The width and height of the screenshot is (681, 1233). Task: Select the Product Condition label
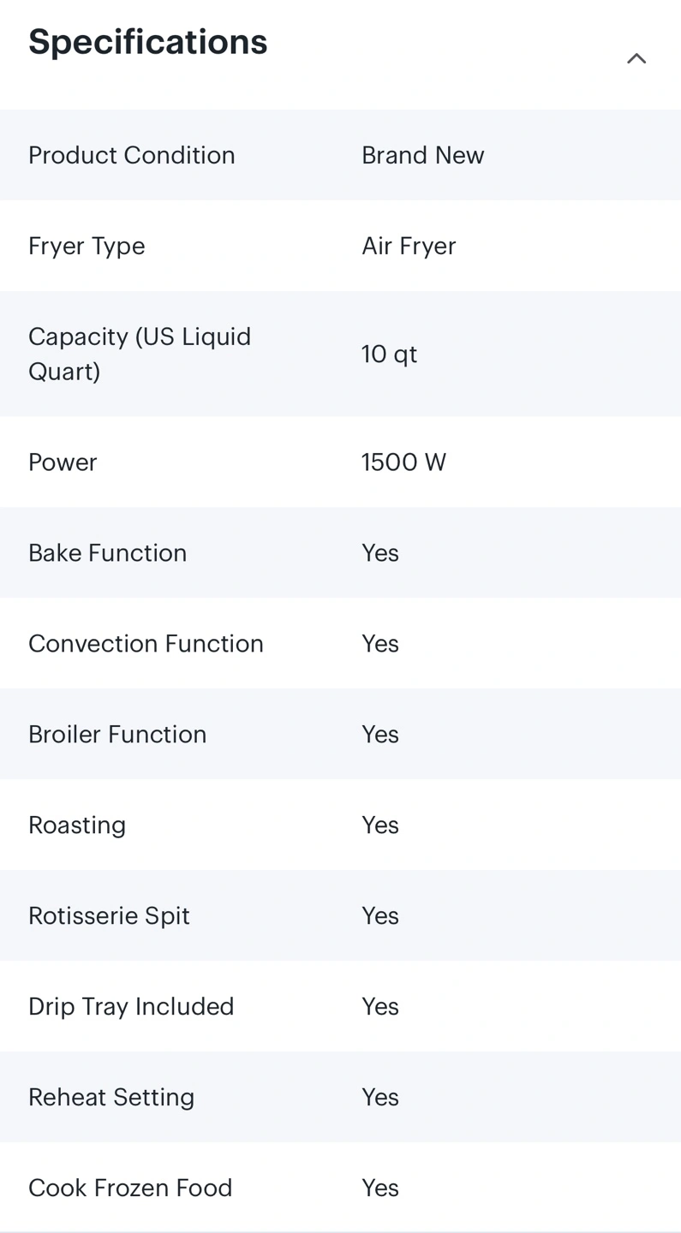(x=131, y=155)
